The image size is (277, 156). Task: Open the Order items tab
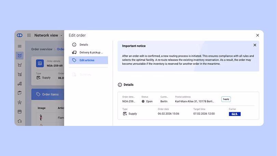click(x=48, y=94)
